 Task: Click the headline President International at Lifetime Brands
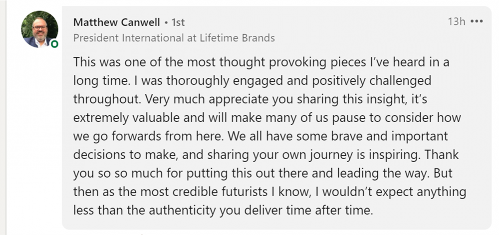174,38
